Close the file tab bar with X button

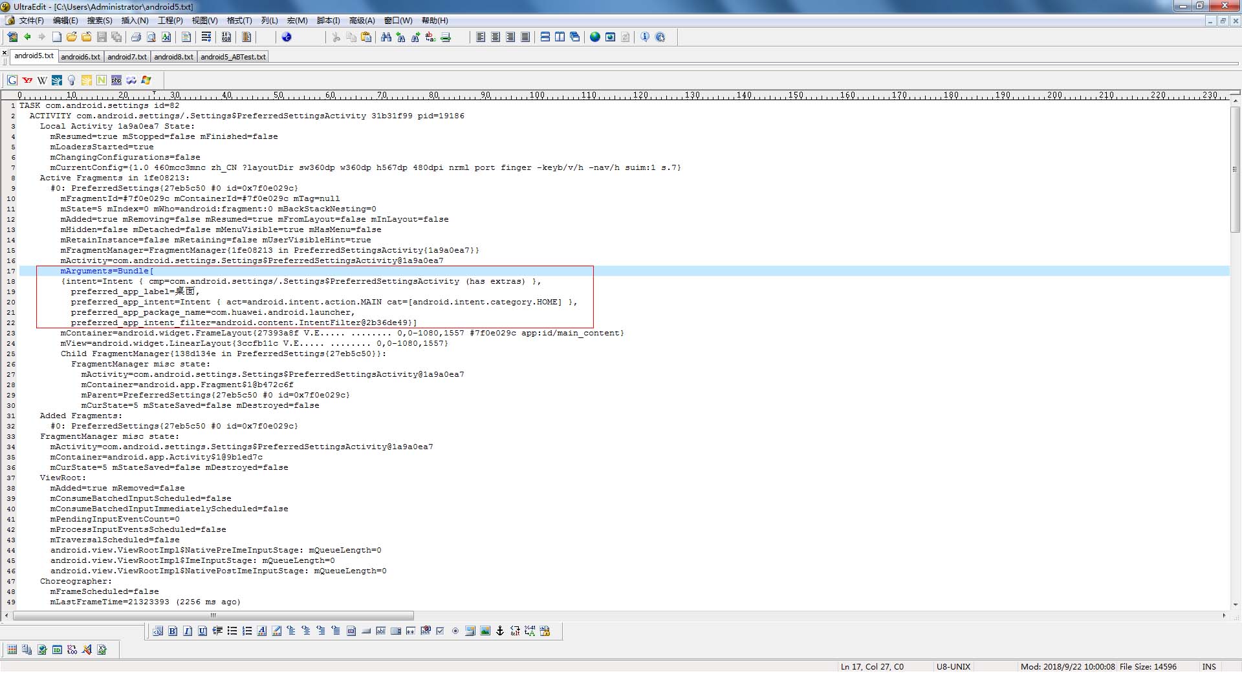click(x=5, y=53)
